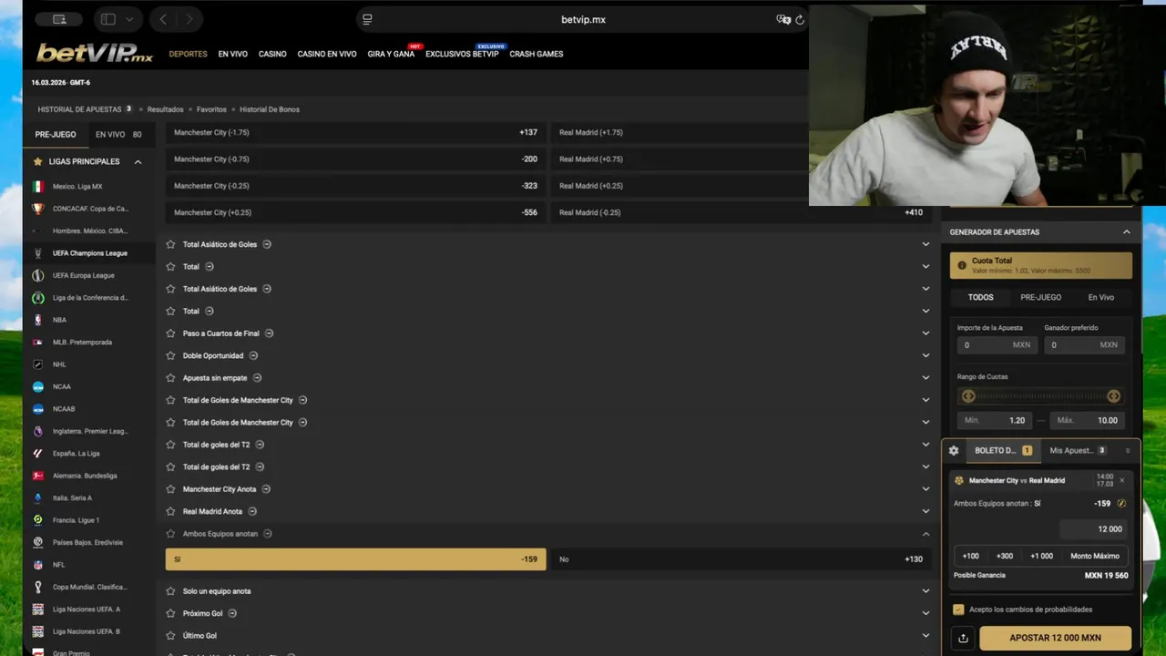Viewport: 1166px width, 656px height.
Task: Reload the betvip.mx page
Action: 800,19
